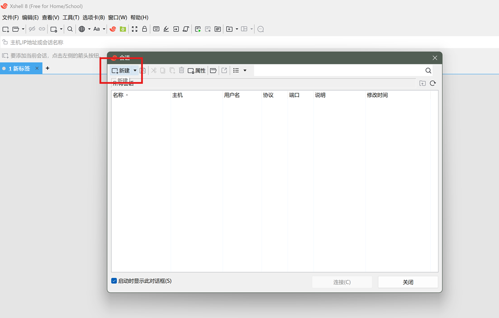
Task: Click the open folder icon in dialog toolbar
Action: point(213,71)
